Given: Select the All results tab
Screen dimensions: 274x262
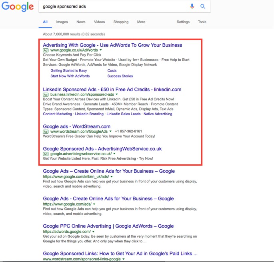Looking at the screenshot, I should (45, 22).
